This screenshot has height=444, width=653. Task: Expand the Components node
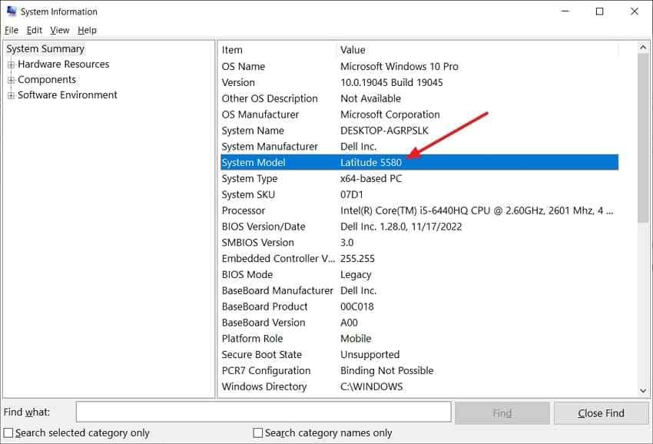click(x=12, y=80)
